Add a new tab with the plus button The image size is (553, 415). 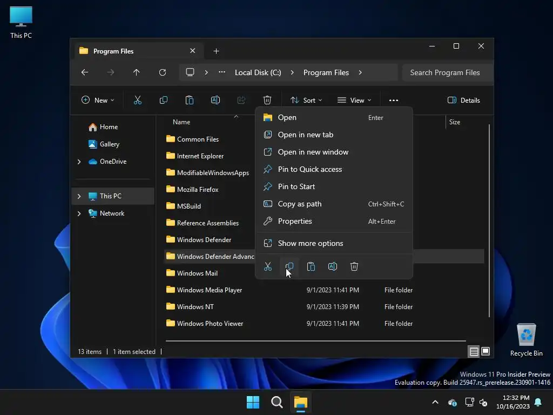pyautogui.click(x=216, y=51)
